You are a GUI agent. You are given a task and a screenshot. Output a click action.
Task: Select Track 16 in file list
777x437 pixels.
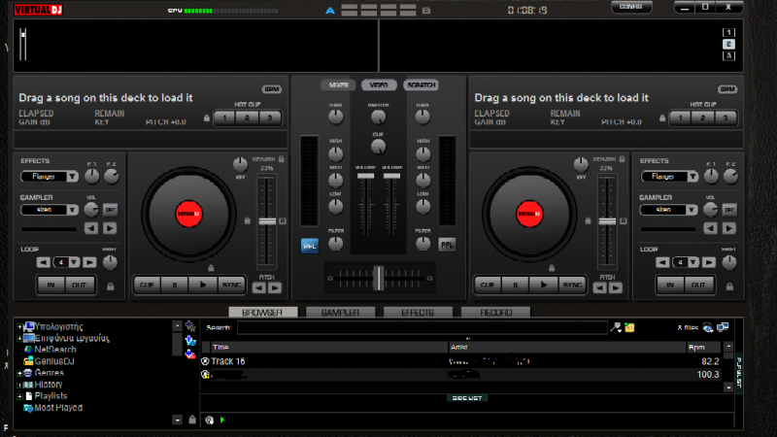tap(227, 361)
